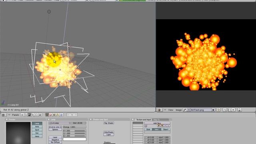Enable Ray Shadow in Shadow and Spot
Image resolution: width=256 pixels, height=144 pixels.
[x=108, y=123]
